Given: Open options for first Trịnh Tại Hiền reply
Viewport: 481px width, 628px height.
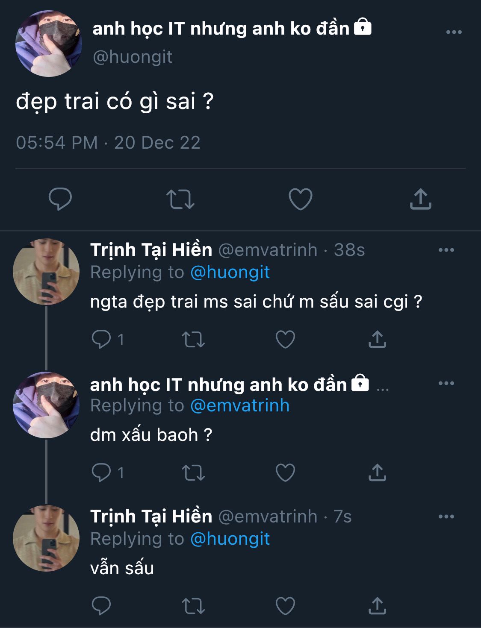Looking at the screenshot, I should [x=446, y=250].
